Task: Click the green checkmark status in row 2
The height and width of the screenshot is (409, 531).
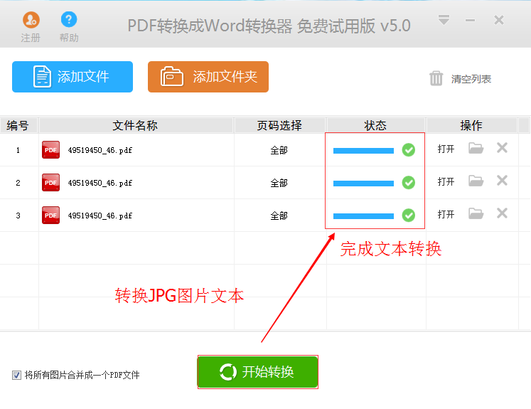Action: [409, 182]
